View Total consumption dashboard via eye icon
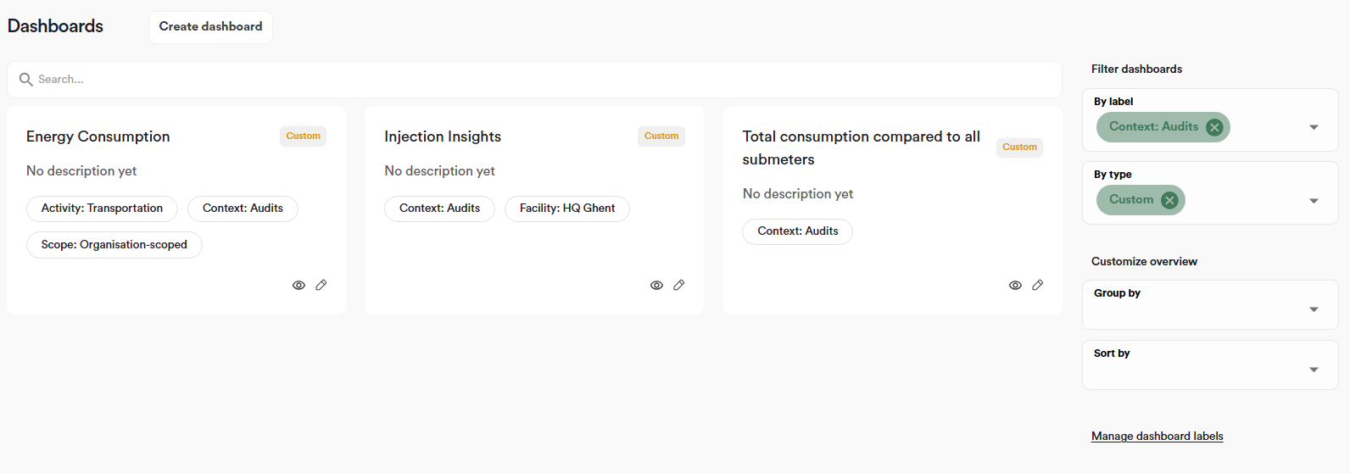 1015,286
